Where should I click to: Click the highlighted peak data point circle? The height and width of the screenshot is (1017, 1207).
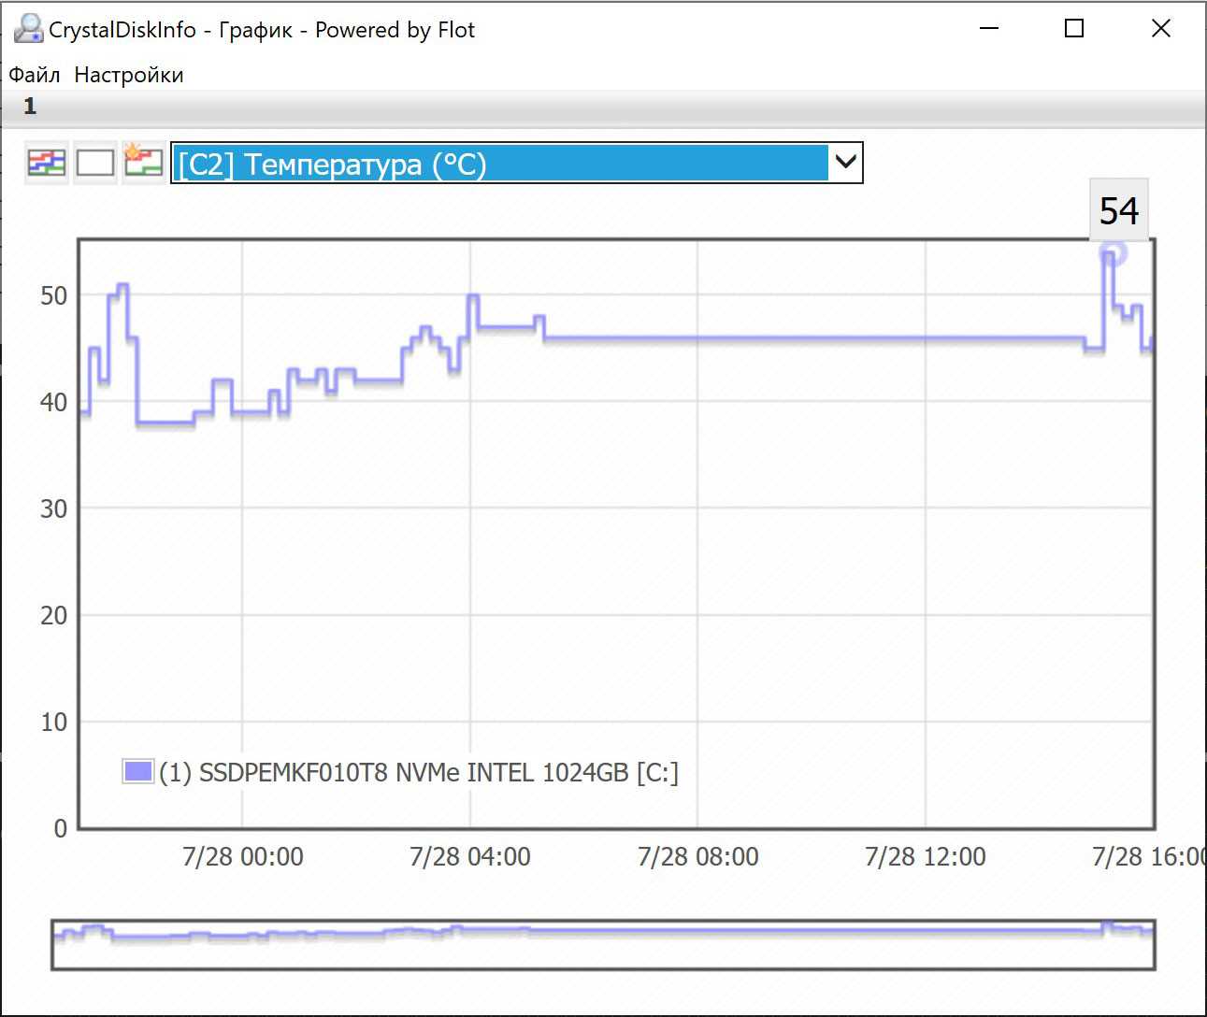[x=1112, y=253]
